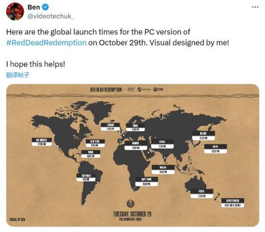The image size is (265, 232).
Task: Click the translate post link
Action: [x=18, y=75]
